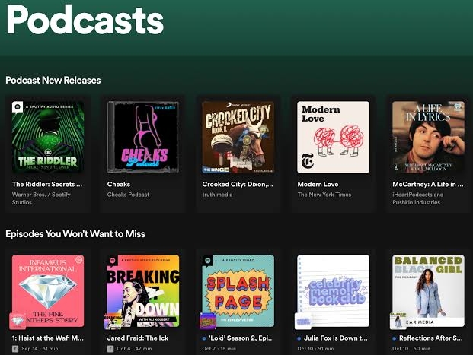Open Breaking Down episode artwork
The image size is (473, 355).
click(143, 291)
